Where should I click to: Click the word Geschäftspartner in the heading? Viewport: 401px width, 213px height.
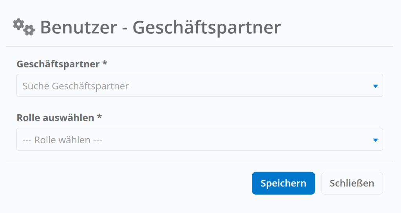(x=206, y=28)
